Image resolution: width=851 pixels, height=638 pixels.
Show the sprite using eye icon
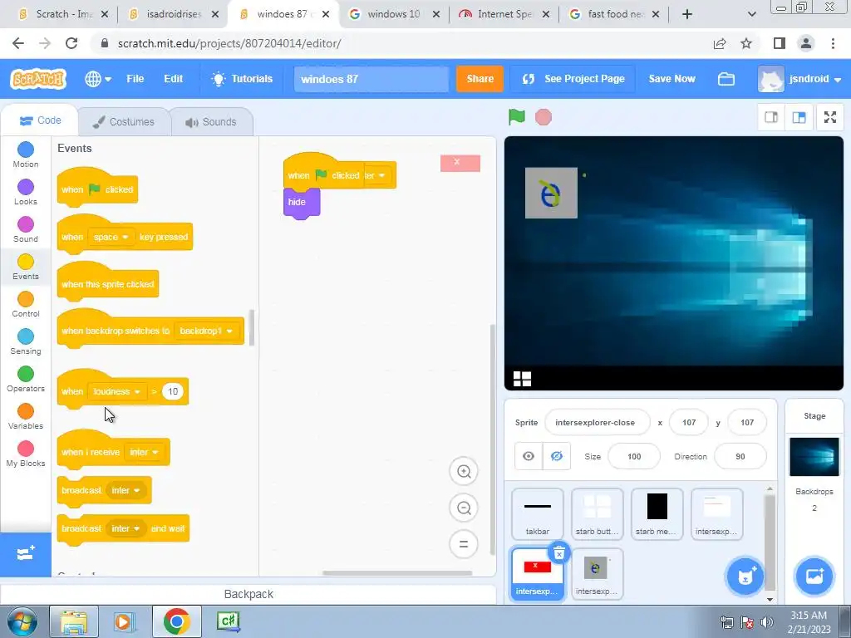click(x=528, y=456)
